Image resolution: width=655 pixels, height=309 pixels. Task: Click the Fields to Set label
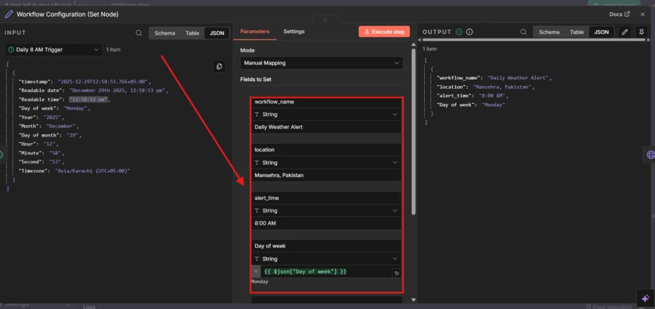[x=257, y=79]
